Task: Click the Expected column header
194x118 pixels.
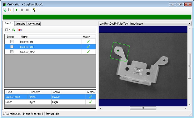Action: pos(40,92)
